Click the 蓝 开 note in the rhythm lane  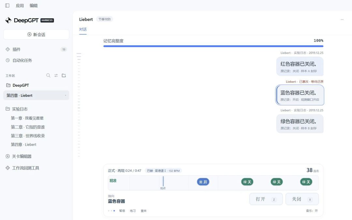[x=203, y=182]
